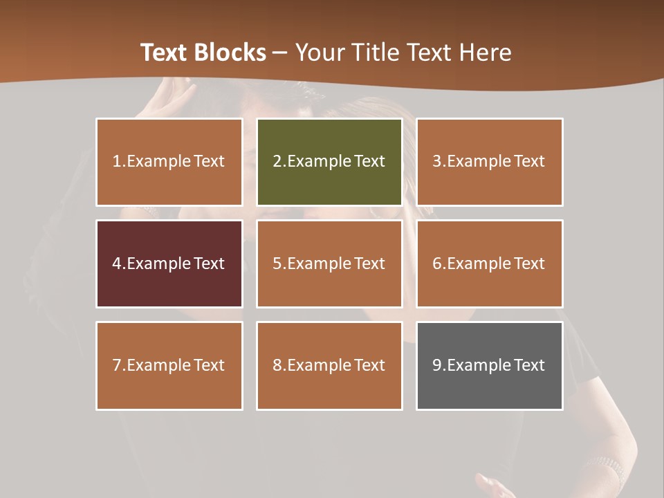Viewport: 664px width, 498px height.
Task: Click the number '9' in the gray block
Action: tap(437, 365)
